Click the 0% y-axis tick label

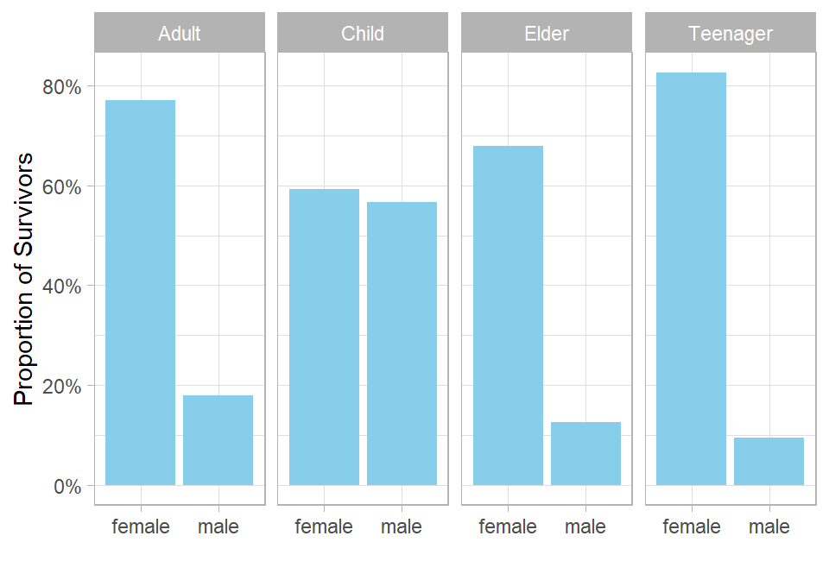66,486
